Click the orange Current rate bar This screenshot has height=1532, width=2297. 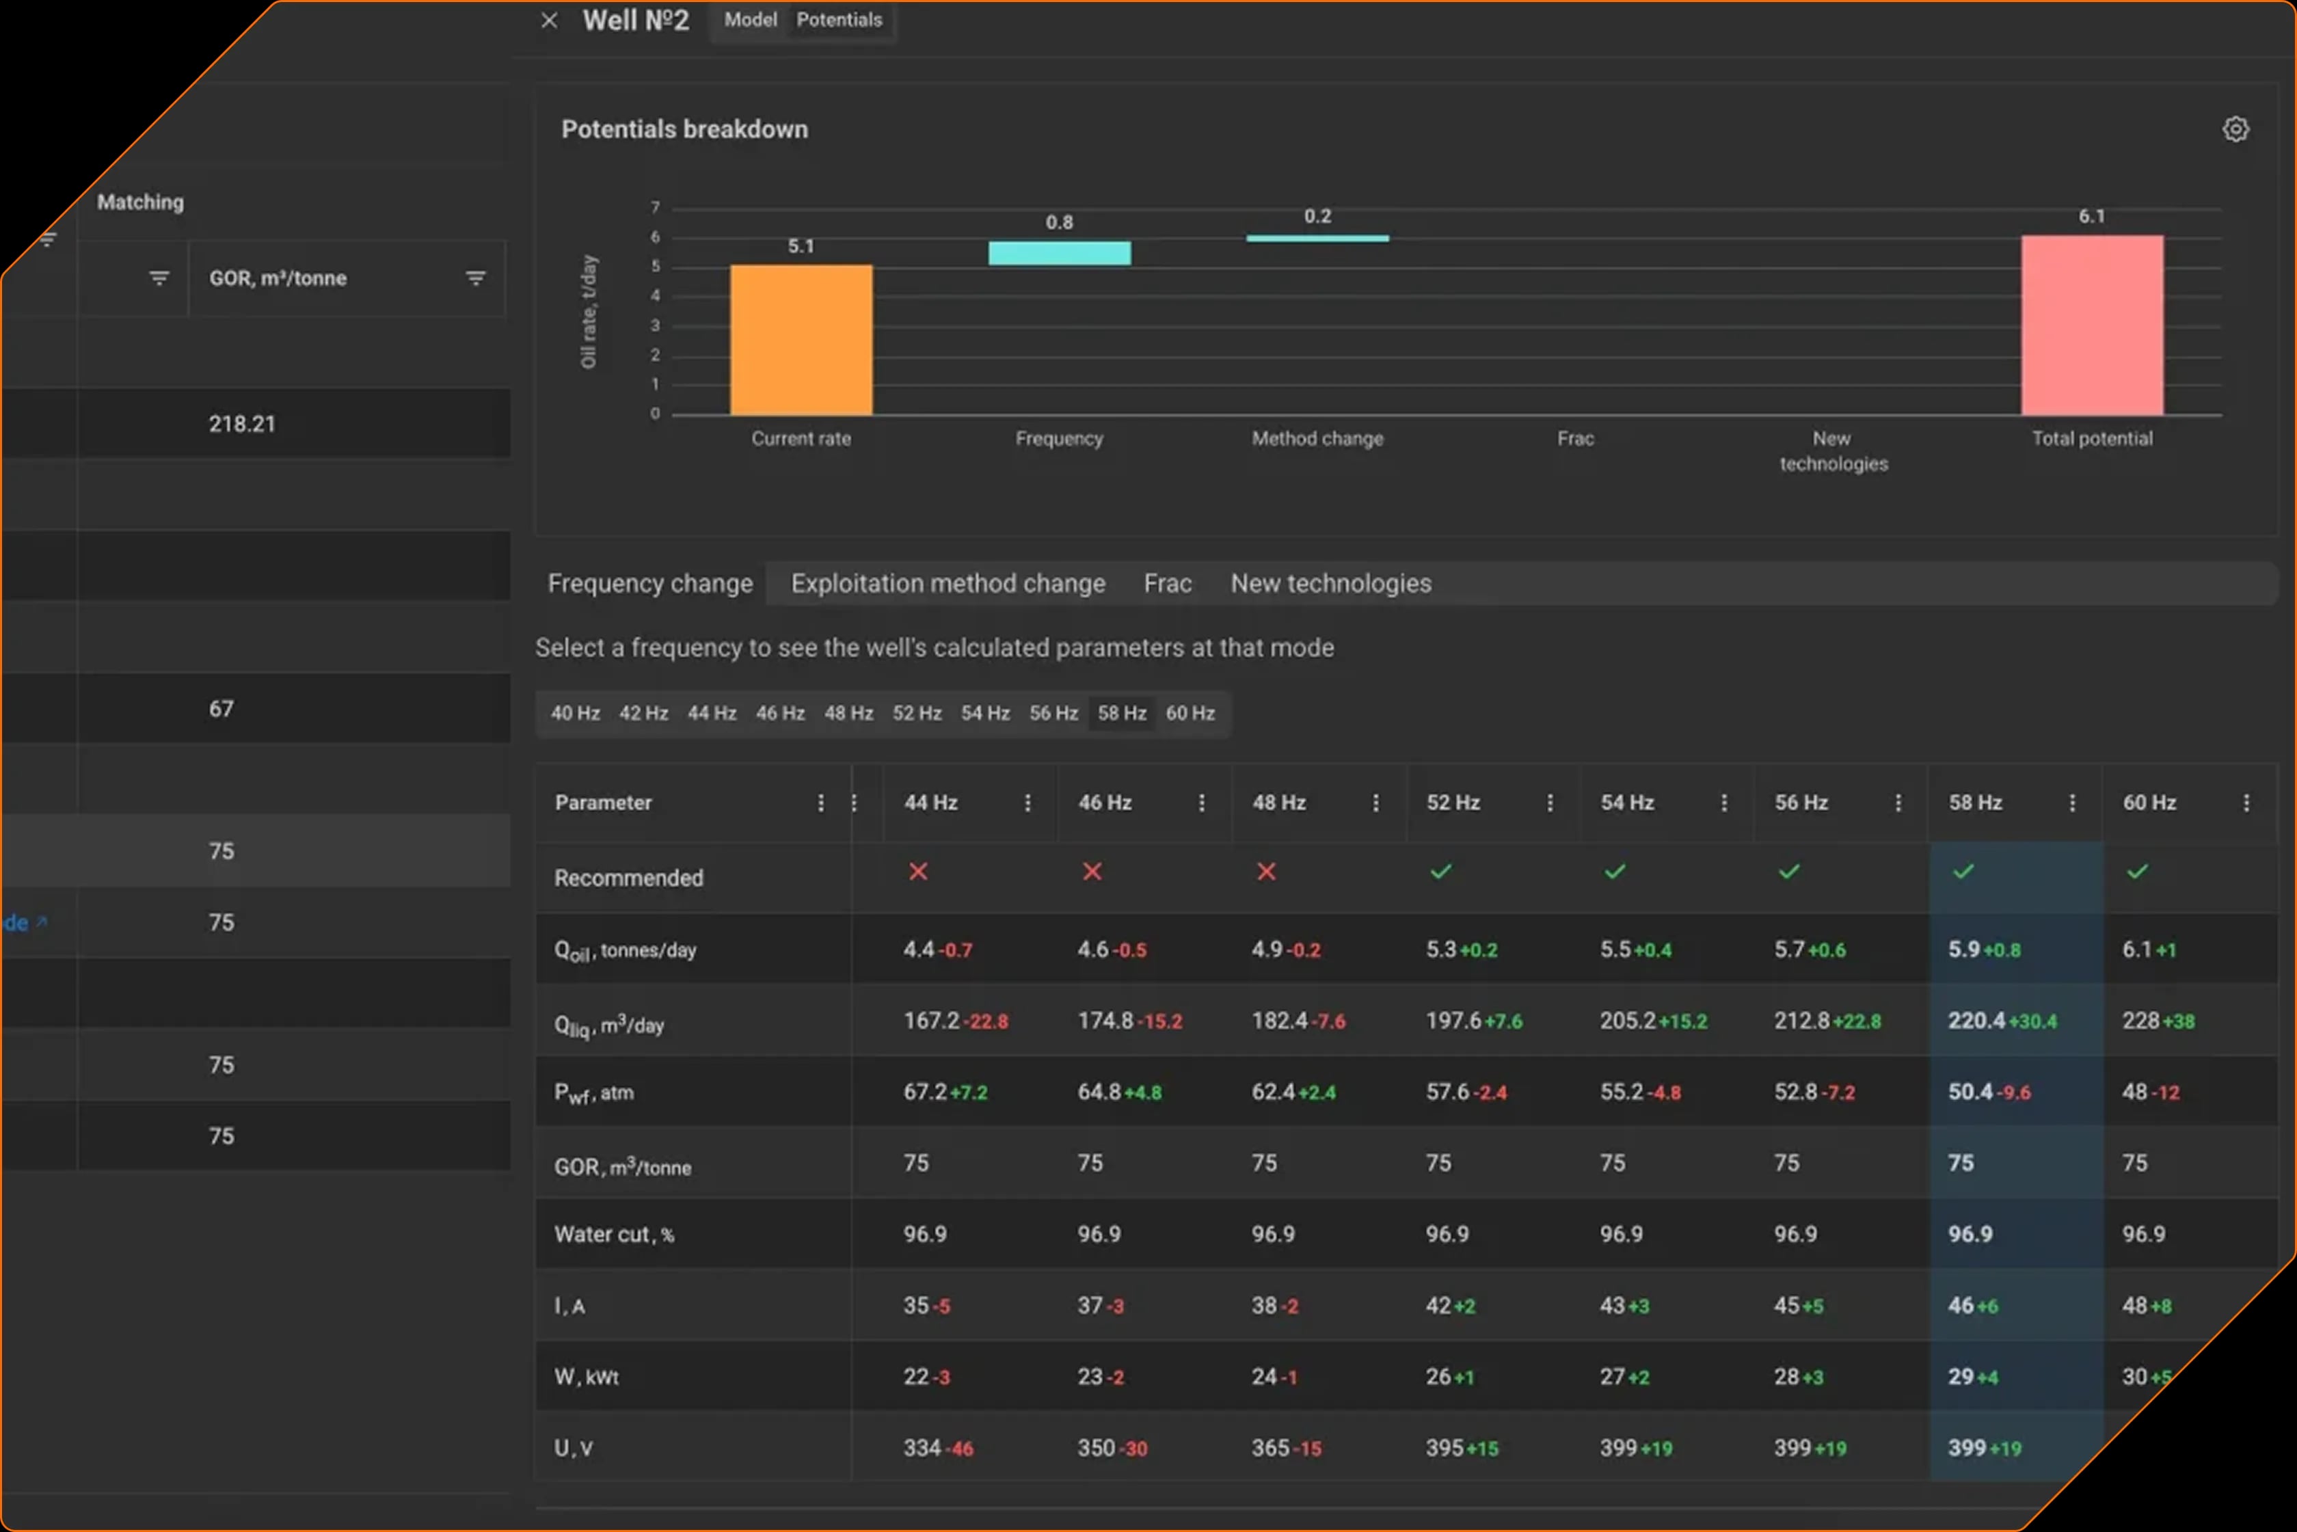point(801,340)
